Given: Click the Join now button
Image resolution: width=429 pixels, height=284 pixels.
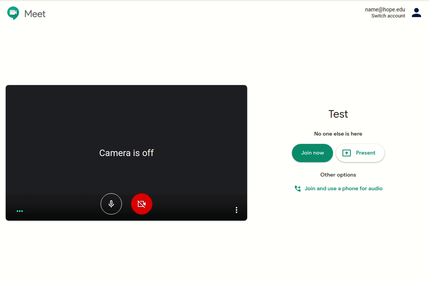Looking at the screenshot, I should coord(312,153).
